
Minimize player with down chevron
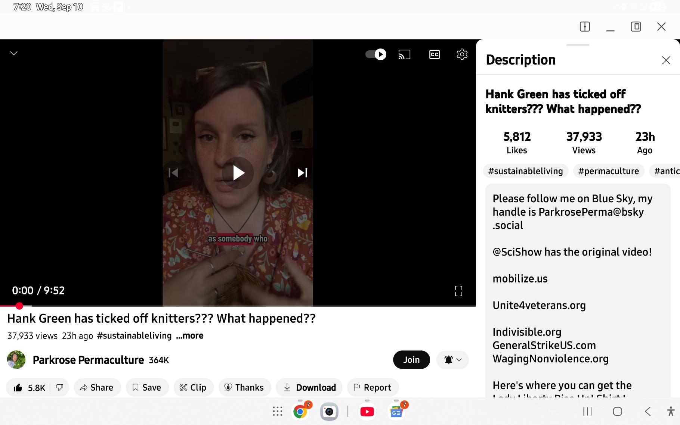(x=14, y=53)
